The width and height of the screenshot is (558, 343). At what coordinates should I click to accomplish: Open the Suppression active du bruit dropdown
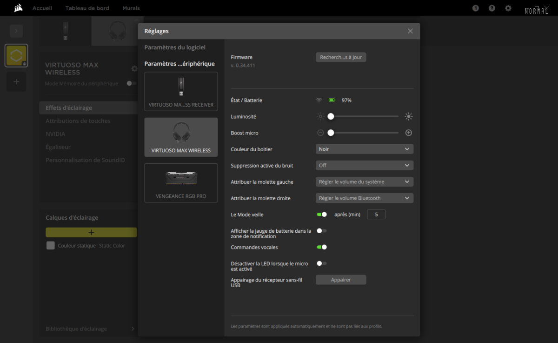364,165
